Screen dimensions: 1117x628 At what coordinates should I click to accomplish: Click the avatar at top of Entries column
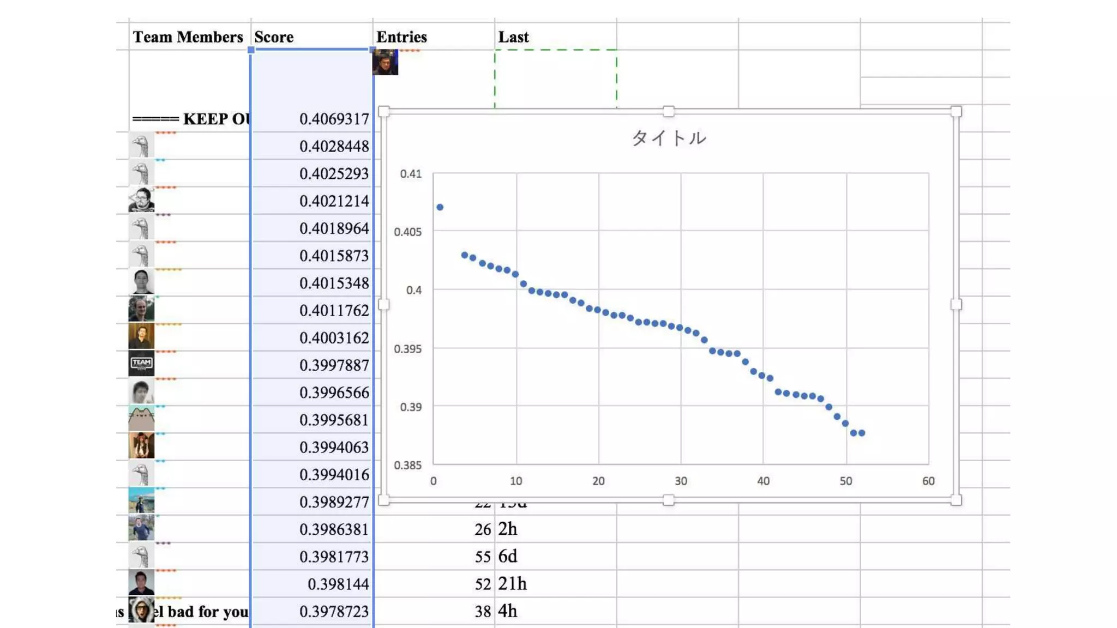[x=385, y=62]
